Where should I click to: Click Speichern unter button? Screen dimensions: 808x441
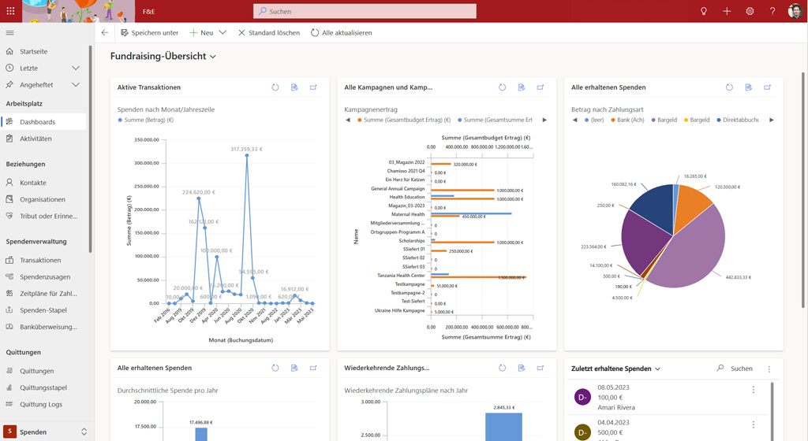[x=149, y=33]
